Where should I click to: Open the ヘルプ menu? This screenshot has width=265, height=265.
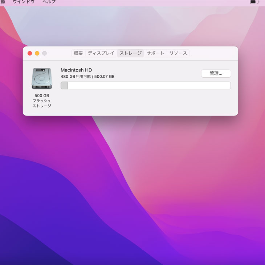(49, 2)
